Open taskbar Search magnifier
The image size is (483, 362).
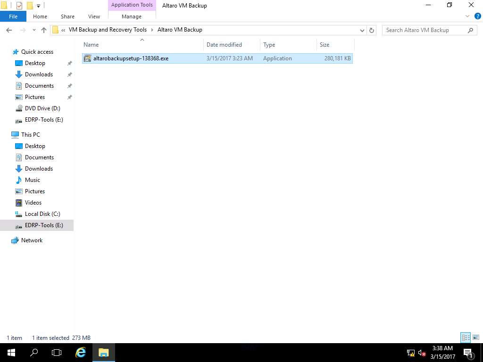pos(34,353)
